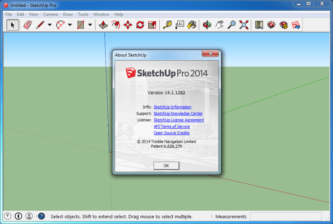Click the Measurements input box

tap(285, 217)
